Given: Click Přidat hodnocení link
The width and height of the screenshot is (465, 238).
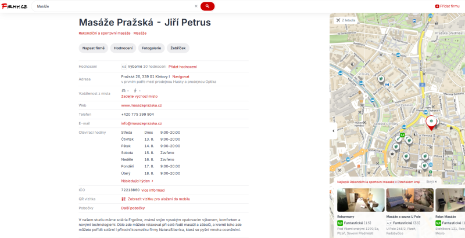Looking at the screenshot, I should (x=183, y=67).
